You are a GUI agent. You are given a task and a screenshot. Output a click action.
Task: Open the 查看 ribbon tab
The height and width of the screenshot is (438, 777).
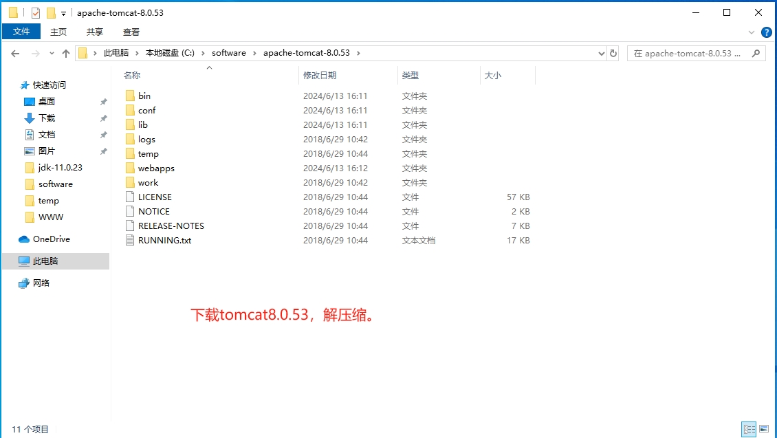131,32
